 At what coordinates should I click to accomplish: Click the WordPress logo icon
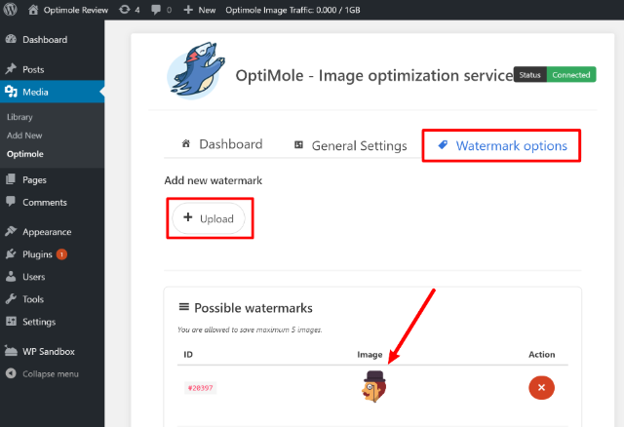click(x=11, y=10)
